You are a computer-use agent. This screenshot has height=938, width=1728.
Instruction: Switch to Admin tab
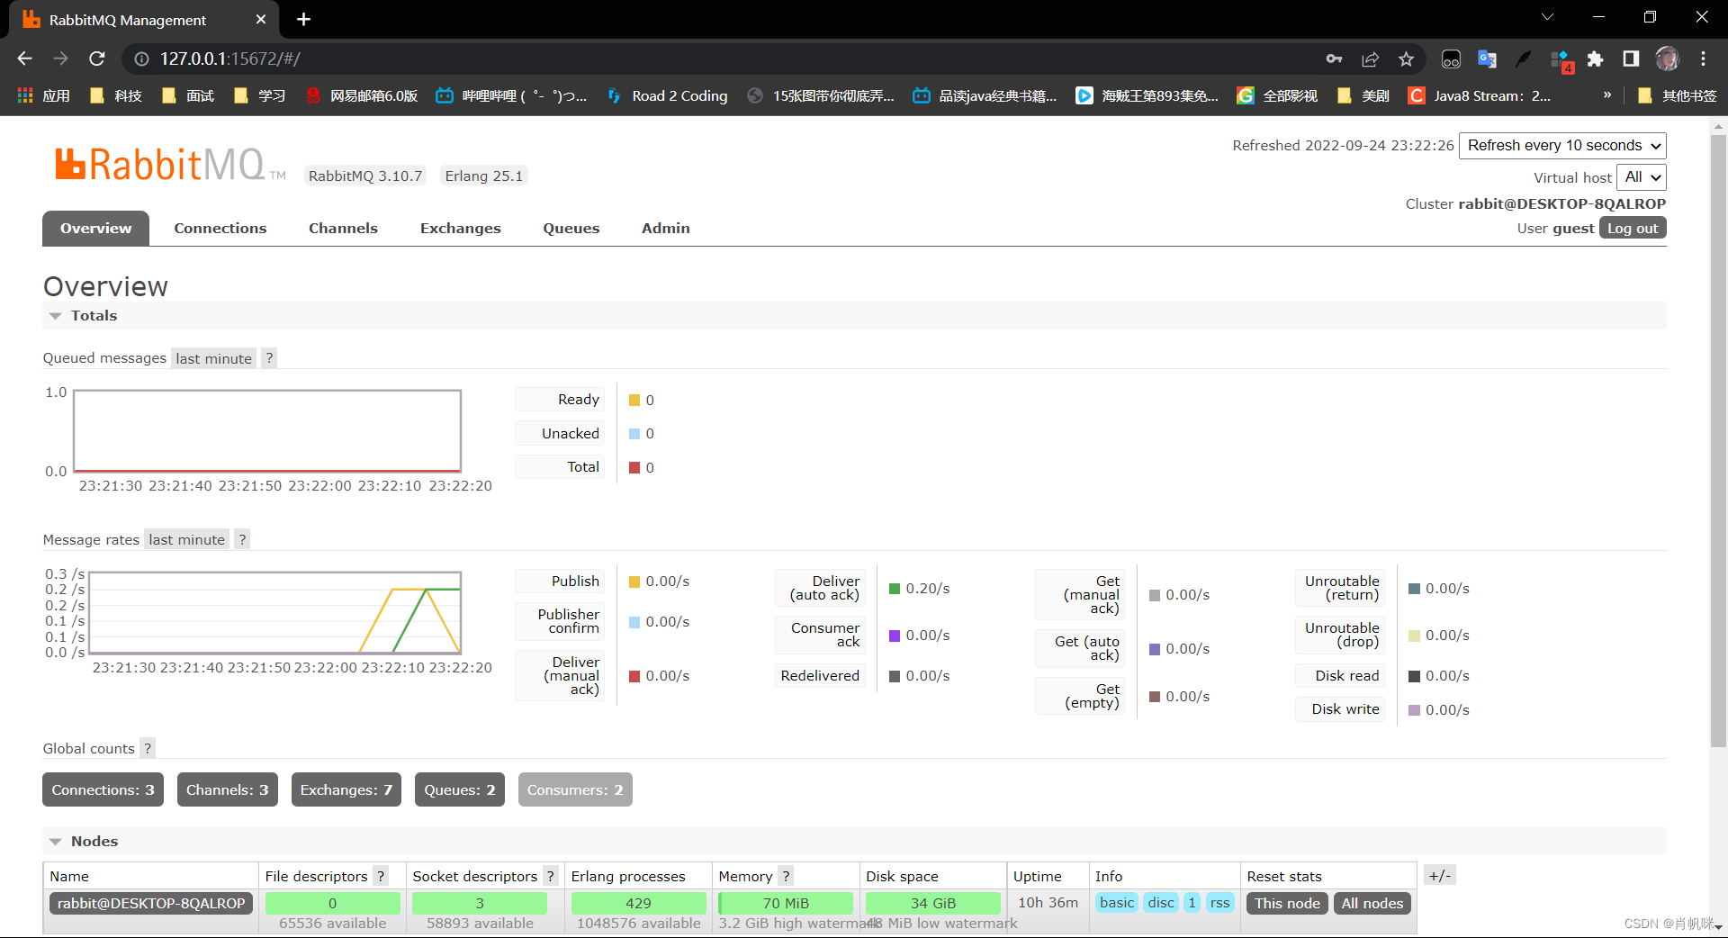click(666, 229)
